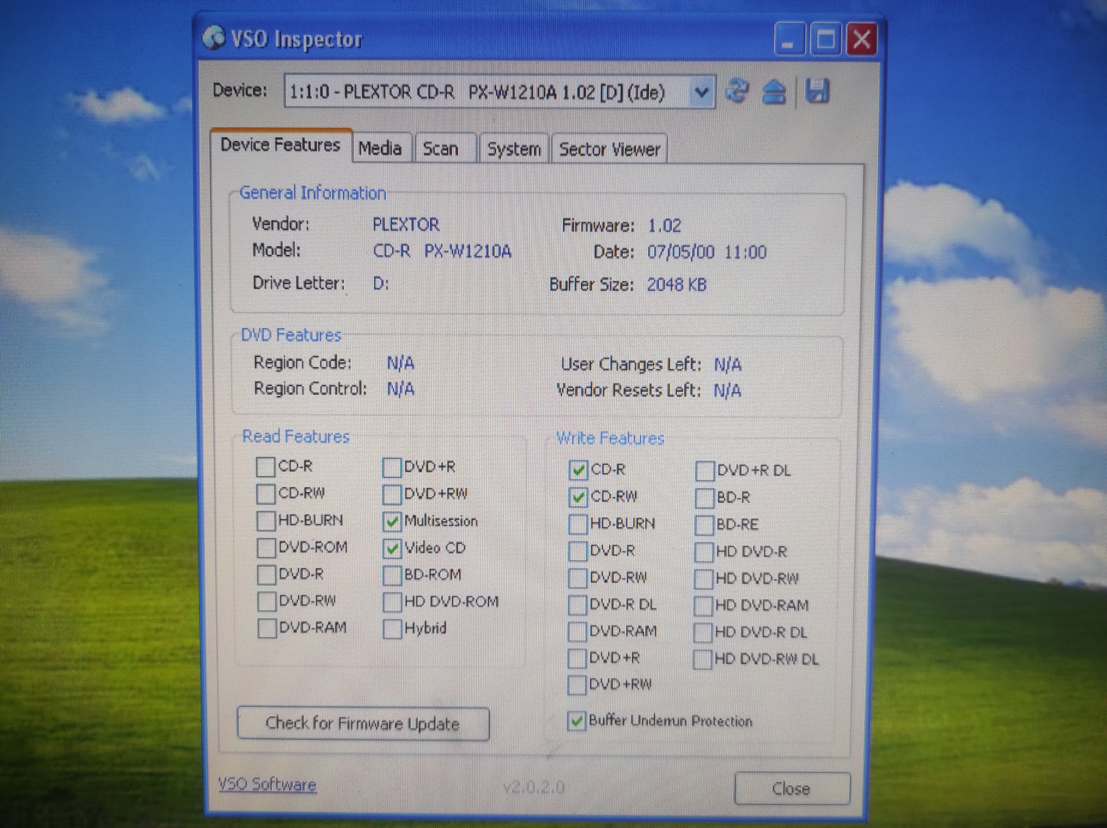Click the save floppy disk icon
1107x828 pixels.
(x=817, y=91)
